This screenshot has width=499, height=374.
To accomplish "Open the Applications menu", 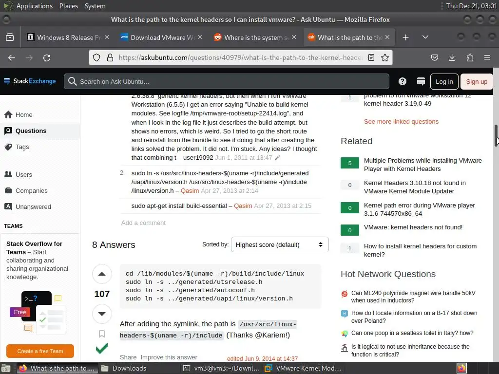I will point(35,6).
